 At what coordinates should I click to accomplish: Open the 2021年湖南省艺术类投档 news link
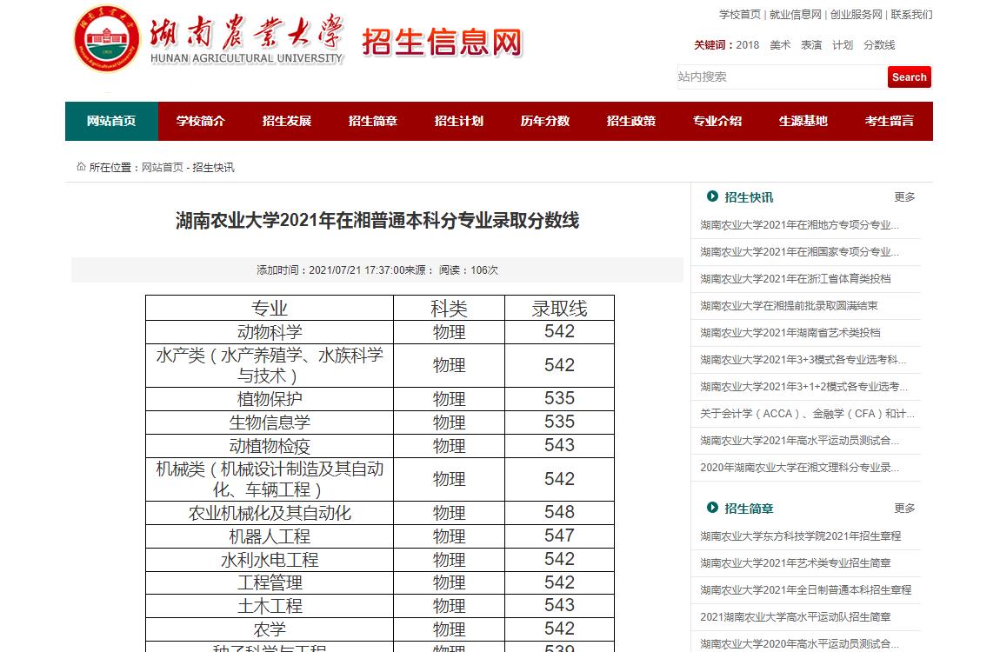pyautogui.click(x=790, y=333)
